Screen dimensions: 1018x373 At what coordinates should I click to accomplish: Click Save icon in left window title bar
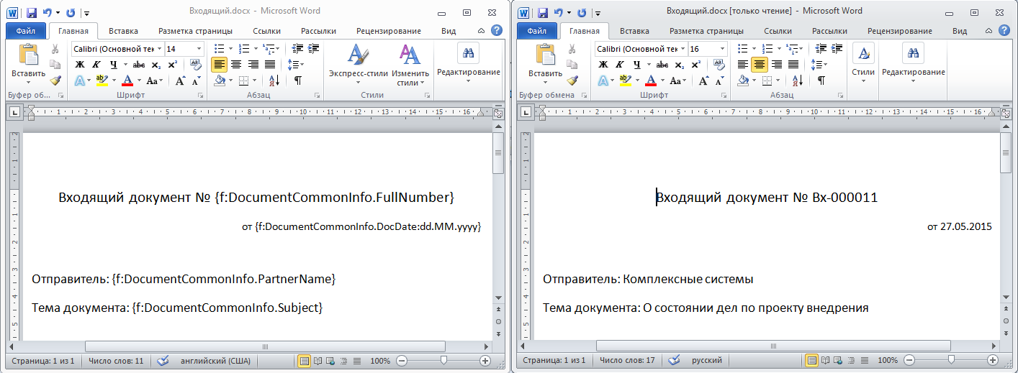[x=30, y=12]
